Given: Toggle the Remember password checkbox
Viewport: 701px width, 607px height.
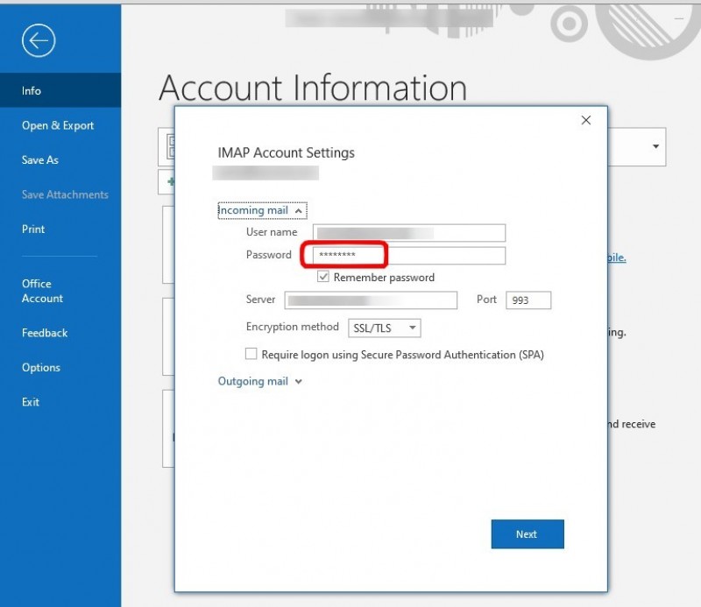Looking at the screenshot, I should [x=323, y=277].
